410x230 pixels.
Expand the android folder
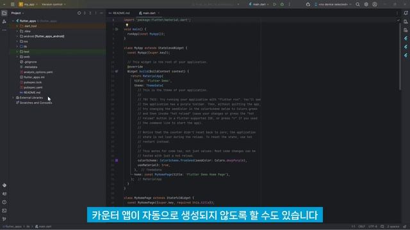click(x=17, y=36)
